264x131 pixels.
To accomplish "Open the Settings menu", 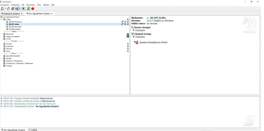I will pos(46,5).
